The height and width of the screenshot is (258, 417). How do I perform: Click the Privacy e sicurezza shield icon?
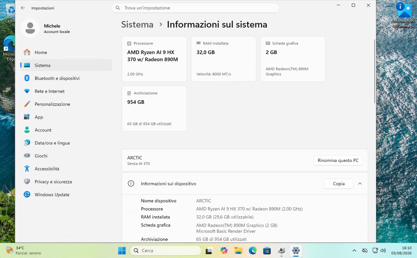(x=27, y=181)
